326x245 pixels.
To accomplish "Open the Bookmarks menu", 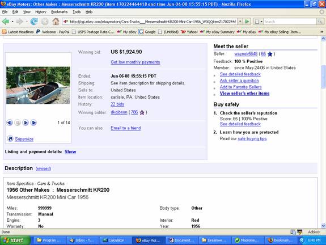I will coord(60,12).
